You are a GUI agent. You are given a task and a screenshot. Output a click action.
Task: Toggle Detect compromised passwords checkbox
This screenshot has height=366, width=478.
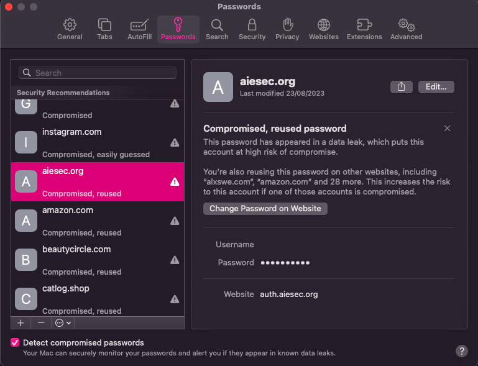pyautogui.click(x=15, y=342)
